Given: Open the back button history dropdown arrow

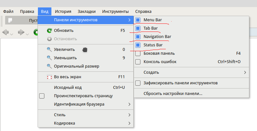Looking at the screenshot, I should [x=12, y=34].
